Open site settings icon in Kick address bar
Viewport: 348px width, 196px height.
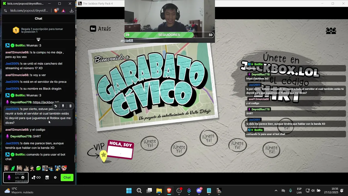click(5, 11)
